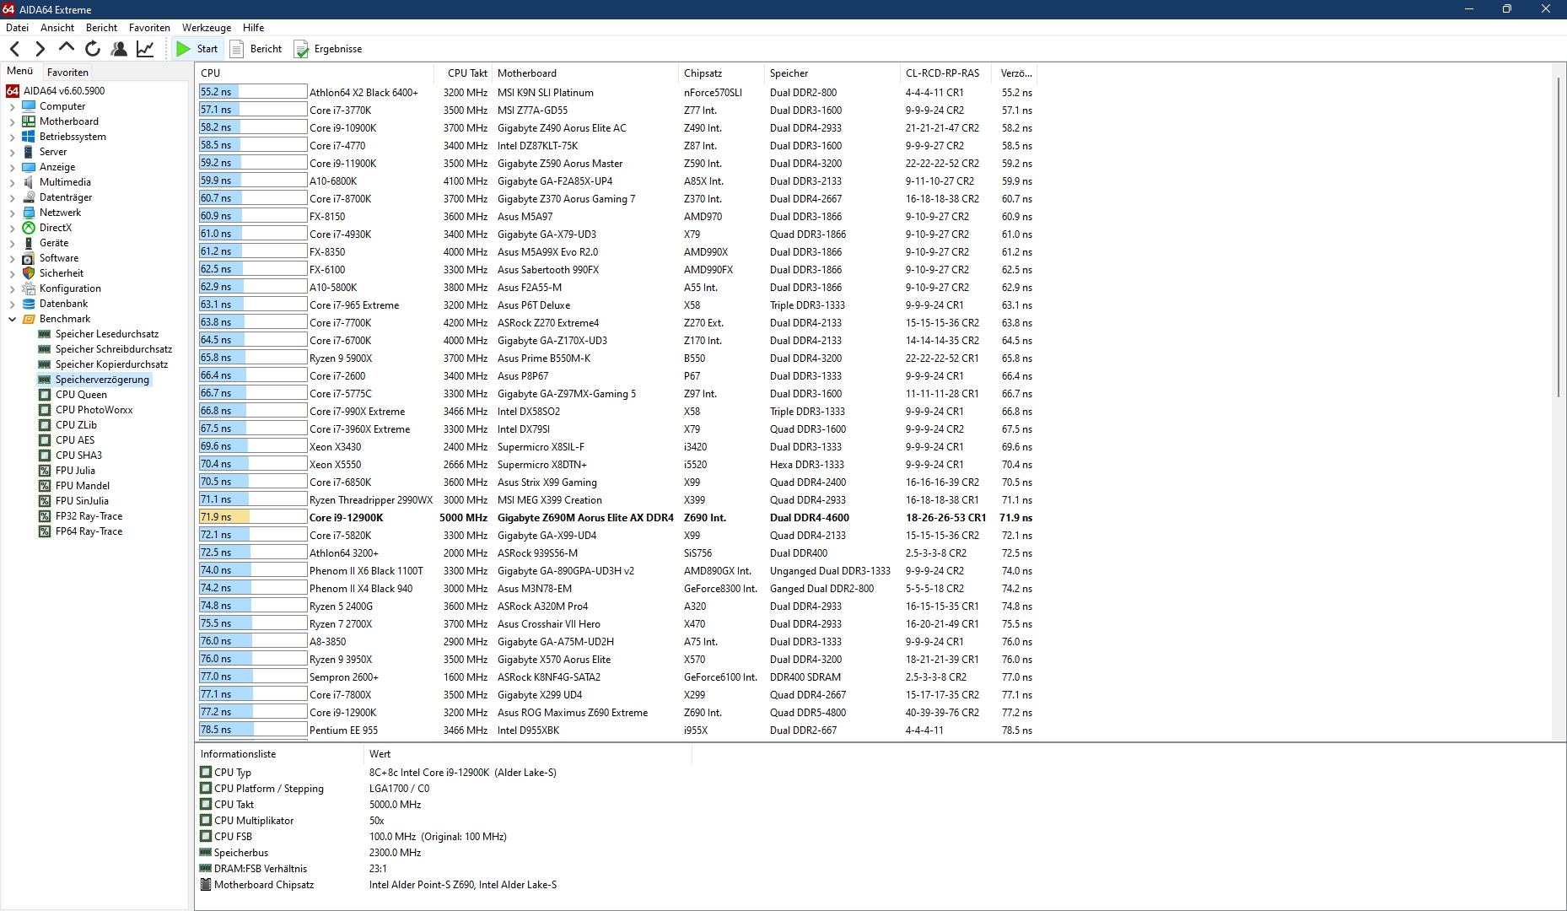Open the Hilfe menu

point(253,28)
